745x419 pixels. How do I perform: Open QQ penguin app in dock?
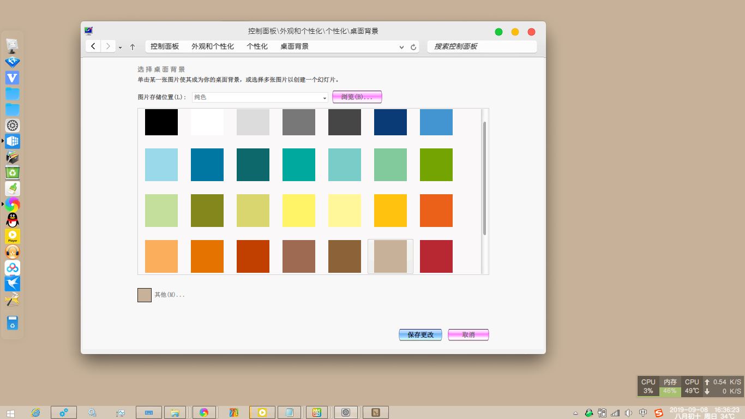13,220
